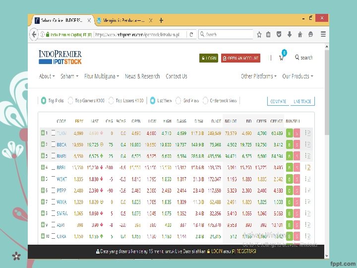The width and height of the screenshot is (357, 268).
Task: Expand Other Platforms dropdown
Action: [x=259, y=76]
